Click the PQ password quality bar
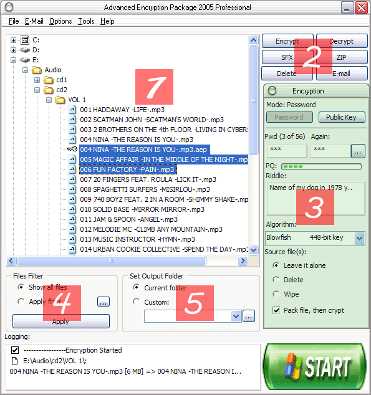The image size is (371, 395). pos(321,166)
